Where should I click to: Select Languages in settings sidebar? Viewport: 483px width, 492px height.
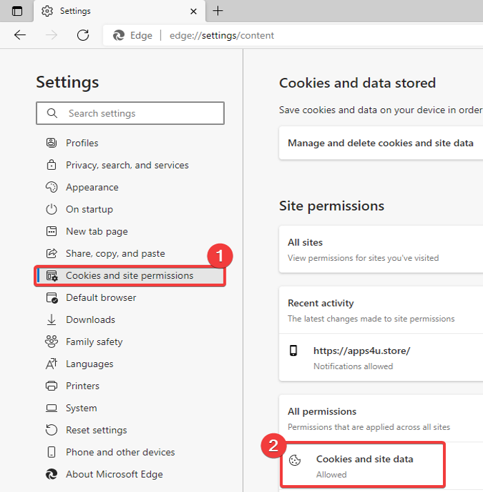[x=89, y=364]
